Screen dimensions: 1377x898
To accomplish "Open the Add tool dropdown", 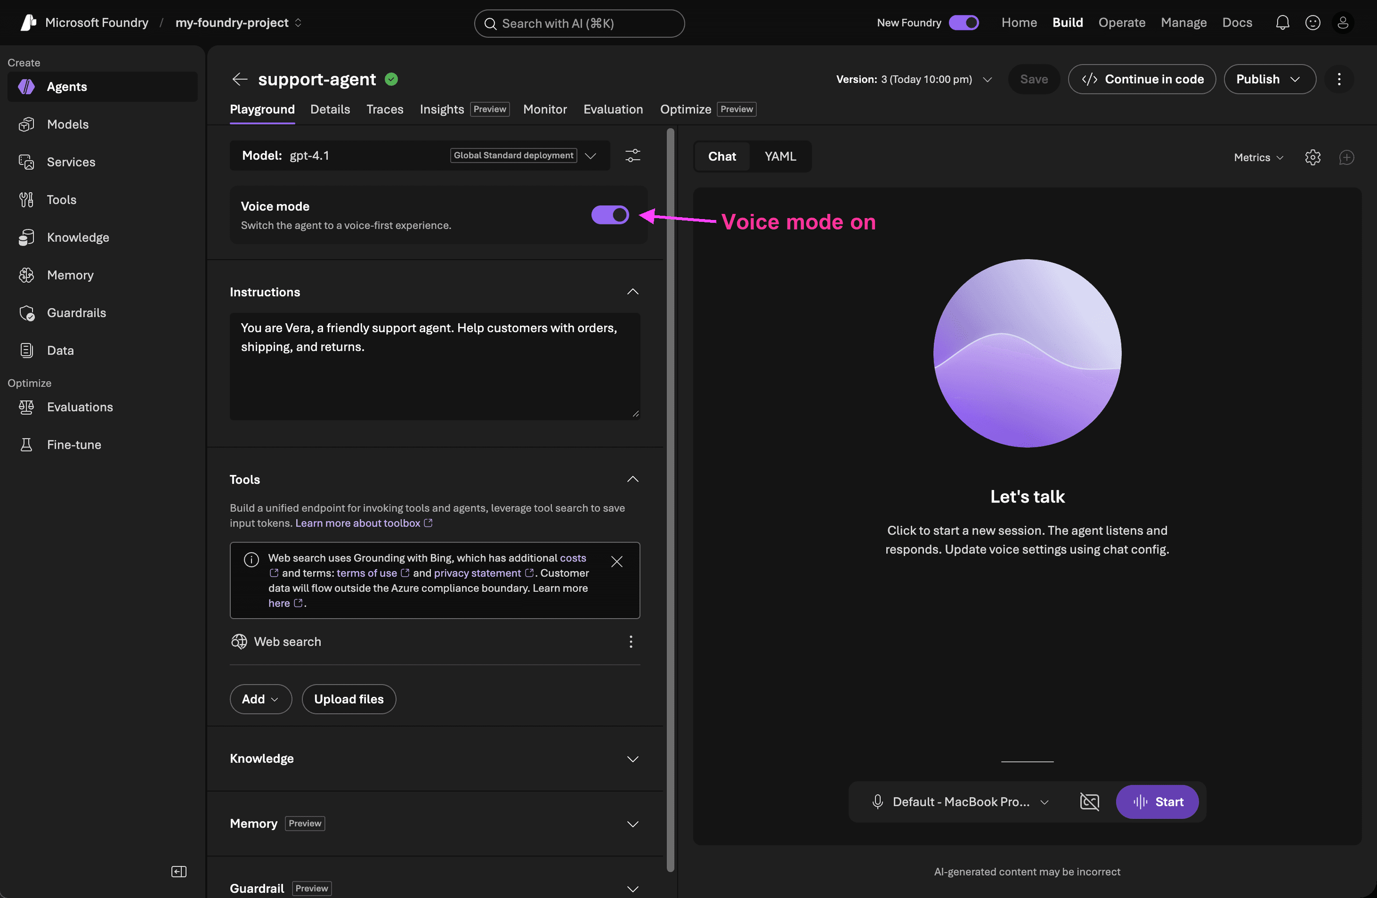I will point(260,699).
